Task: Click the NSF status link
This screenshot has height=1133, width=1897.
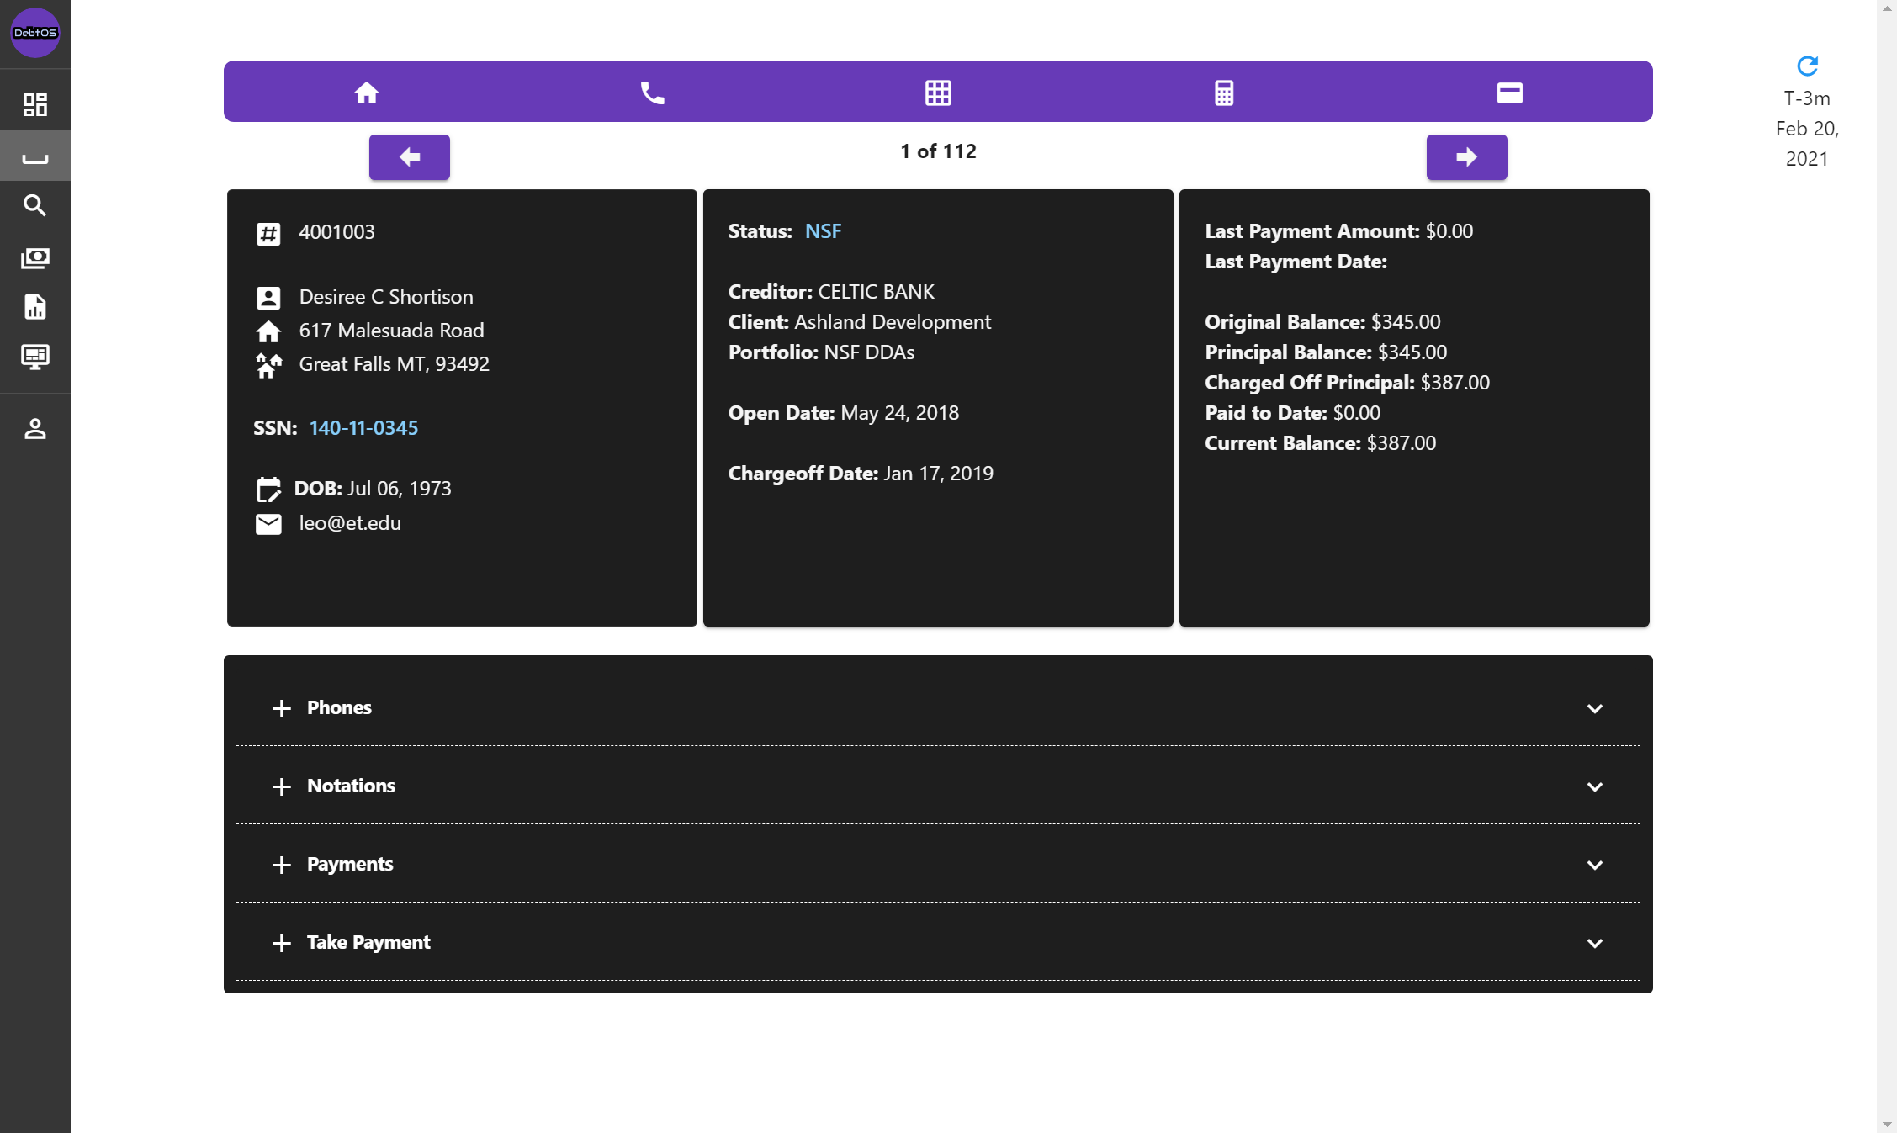Action: [x=823, y=231]
